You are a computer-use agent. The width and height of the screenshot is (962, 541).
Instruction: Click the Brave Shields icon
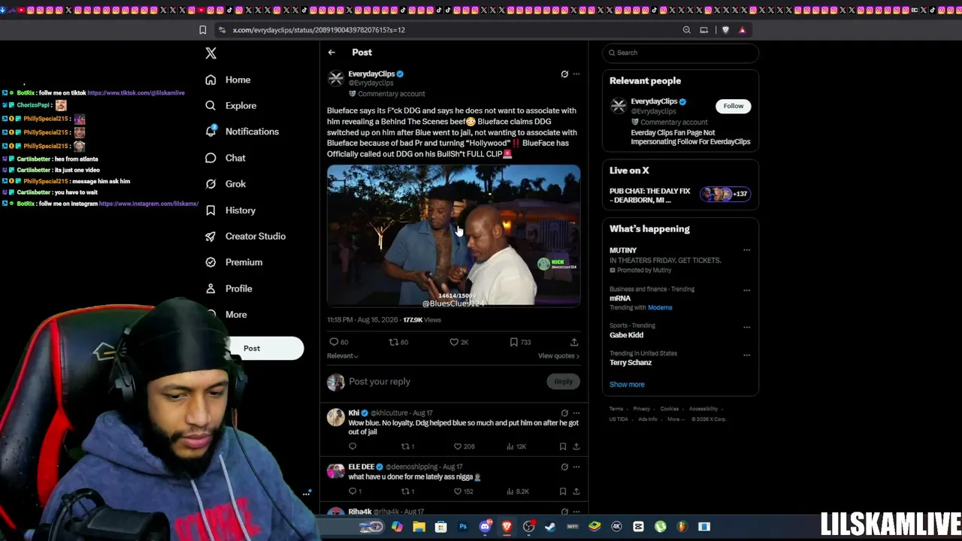tap(725, 30)
